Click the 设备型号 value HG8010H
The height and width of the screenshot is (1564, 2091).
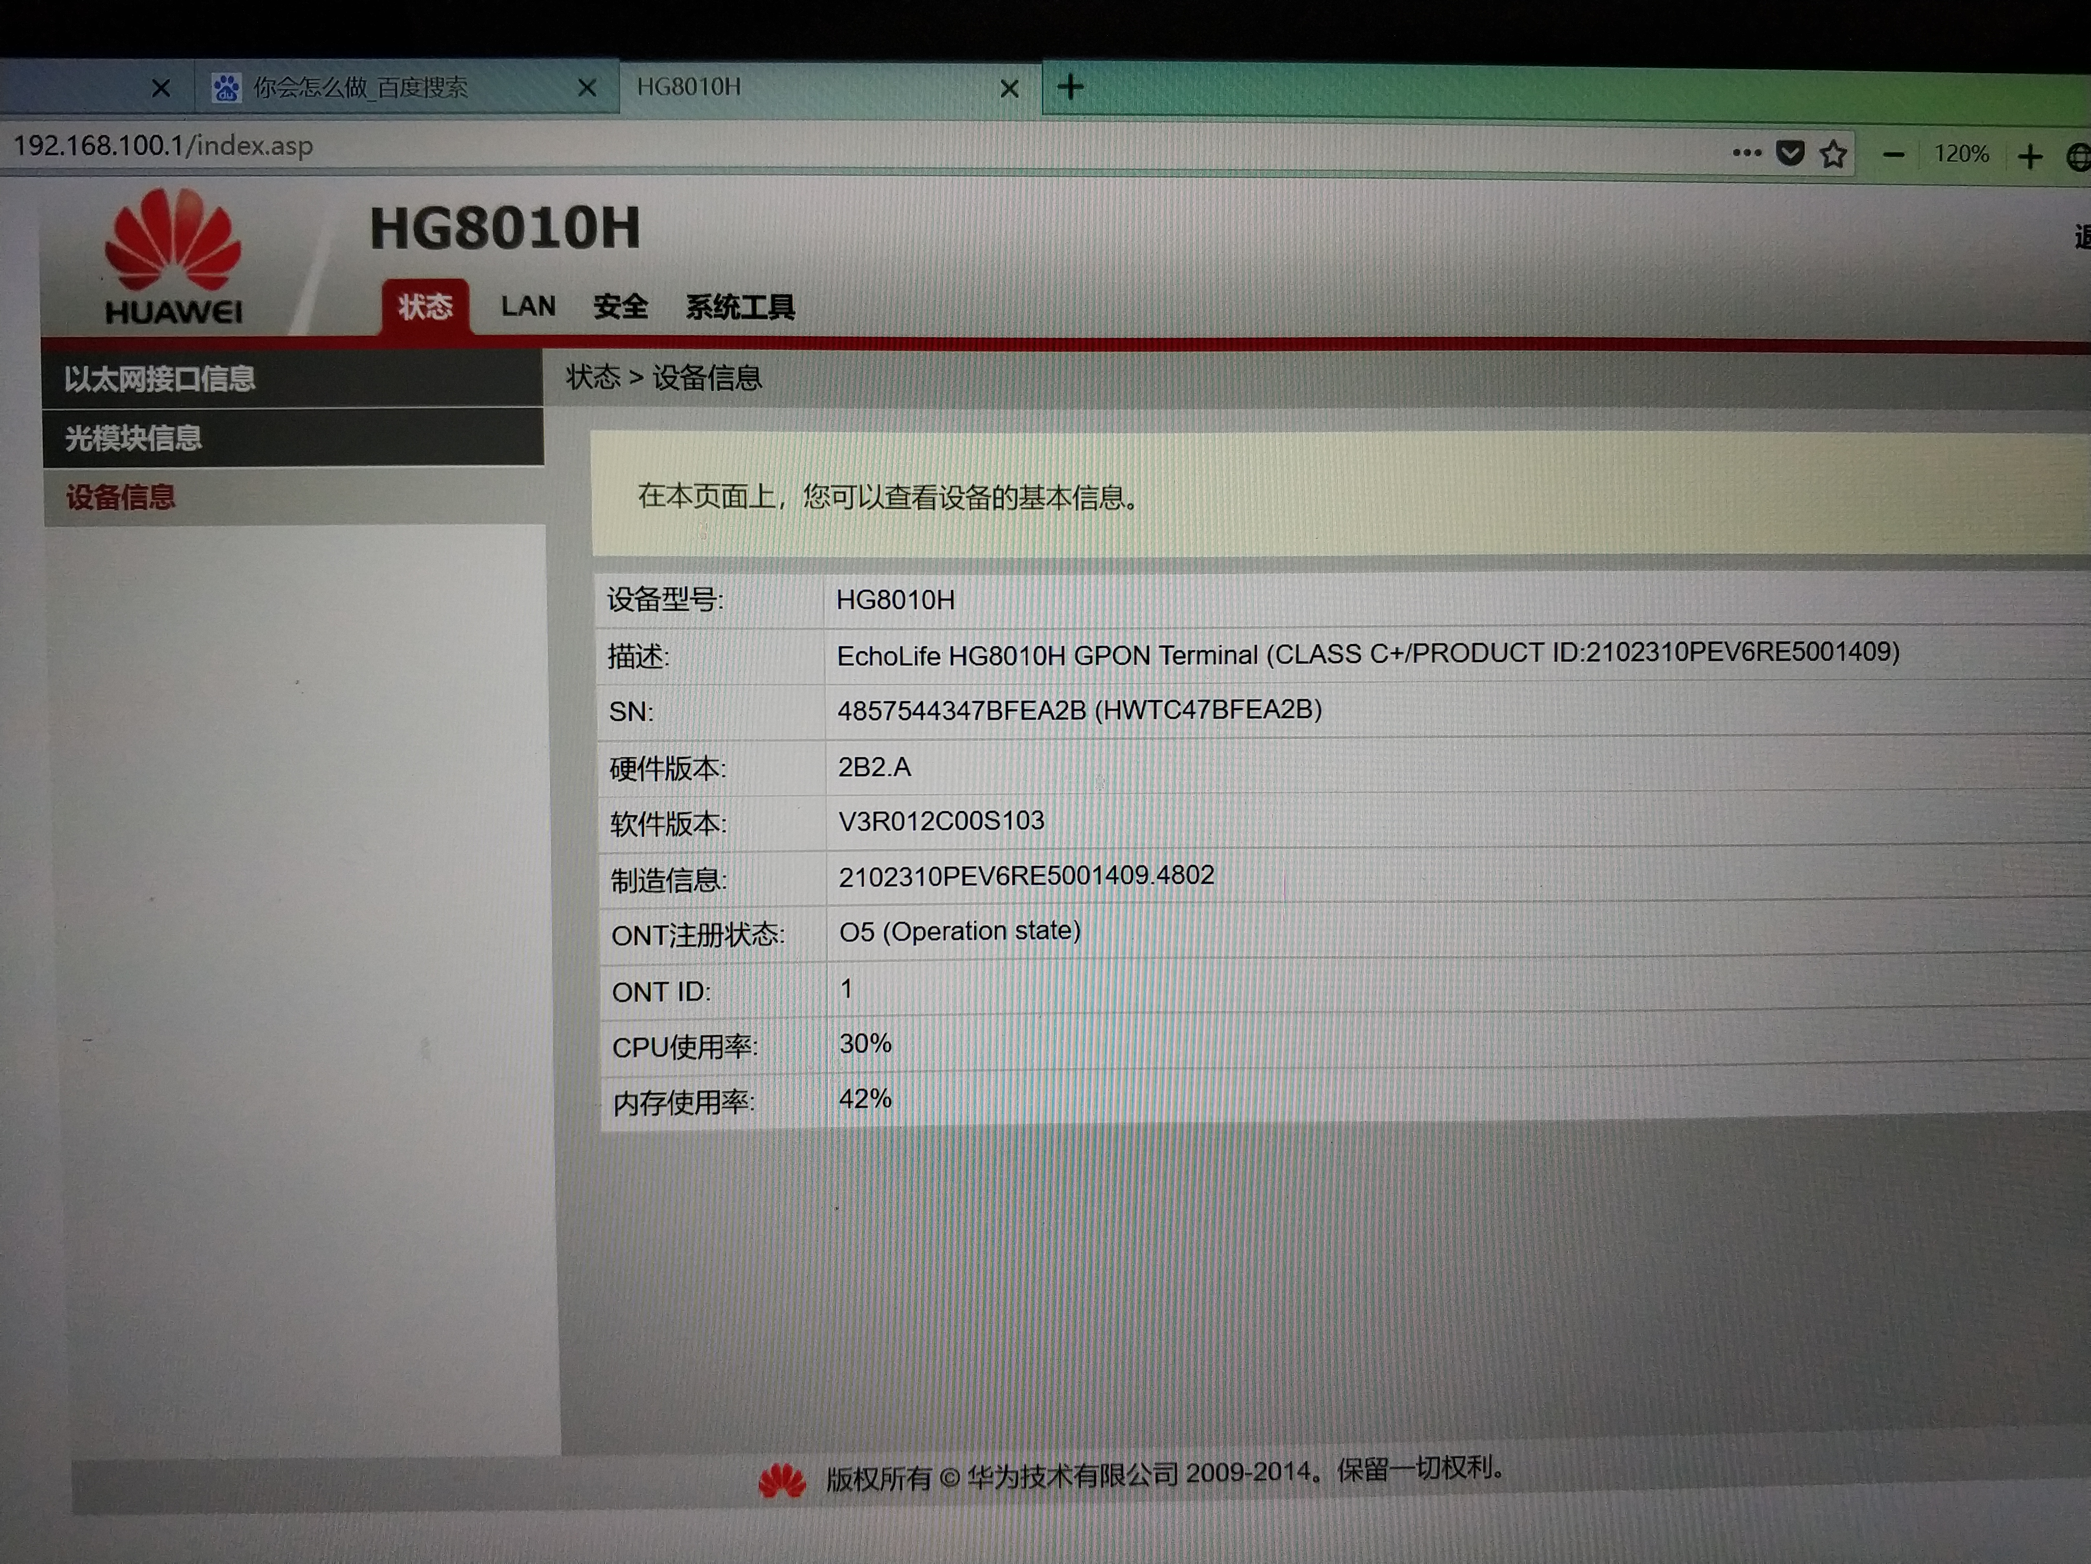895,600
